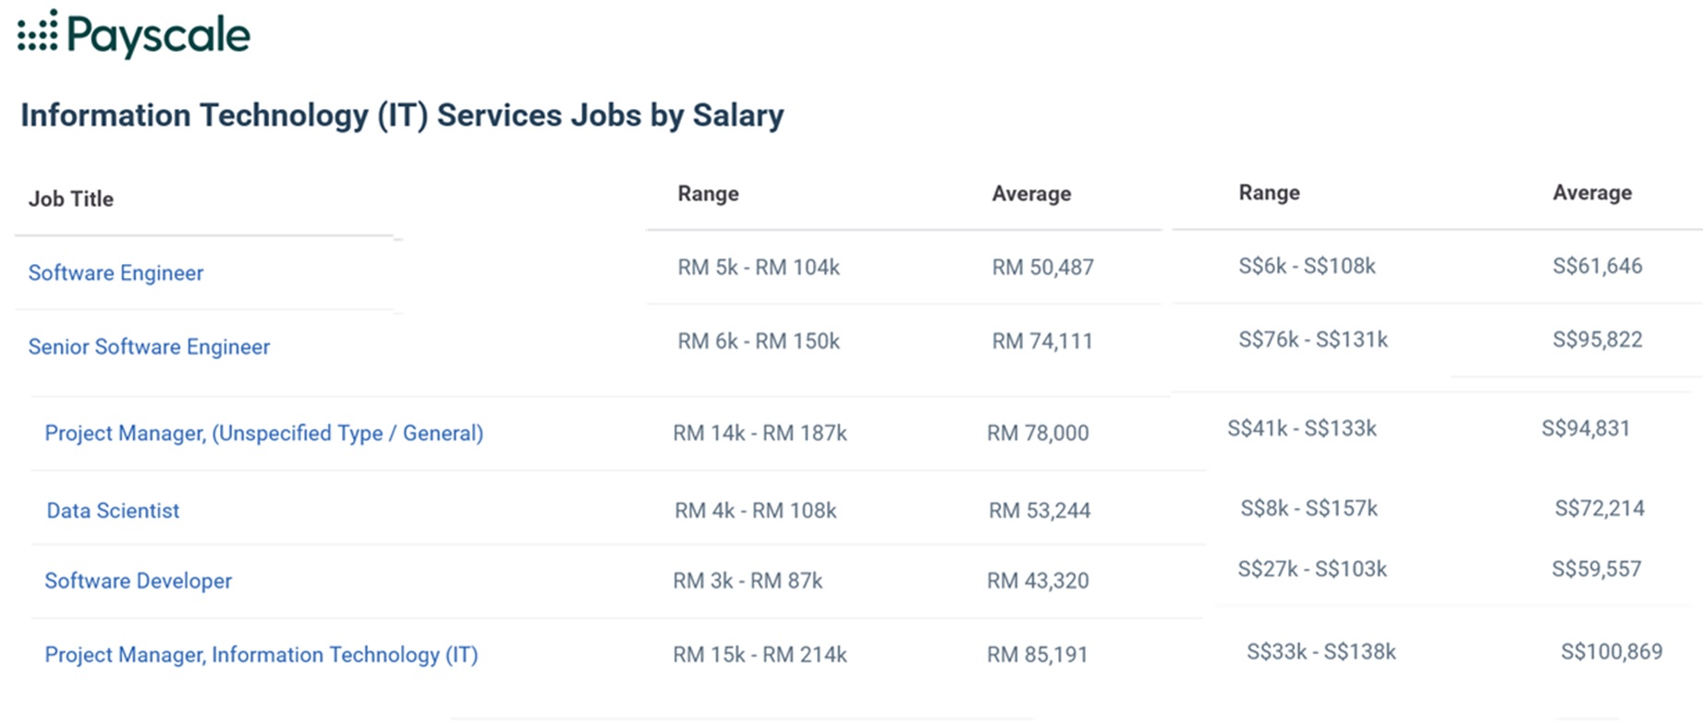Click the first Range column header

pyautogui.click(x=708, y=194)
